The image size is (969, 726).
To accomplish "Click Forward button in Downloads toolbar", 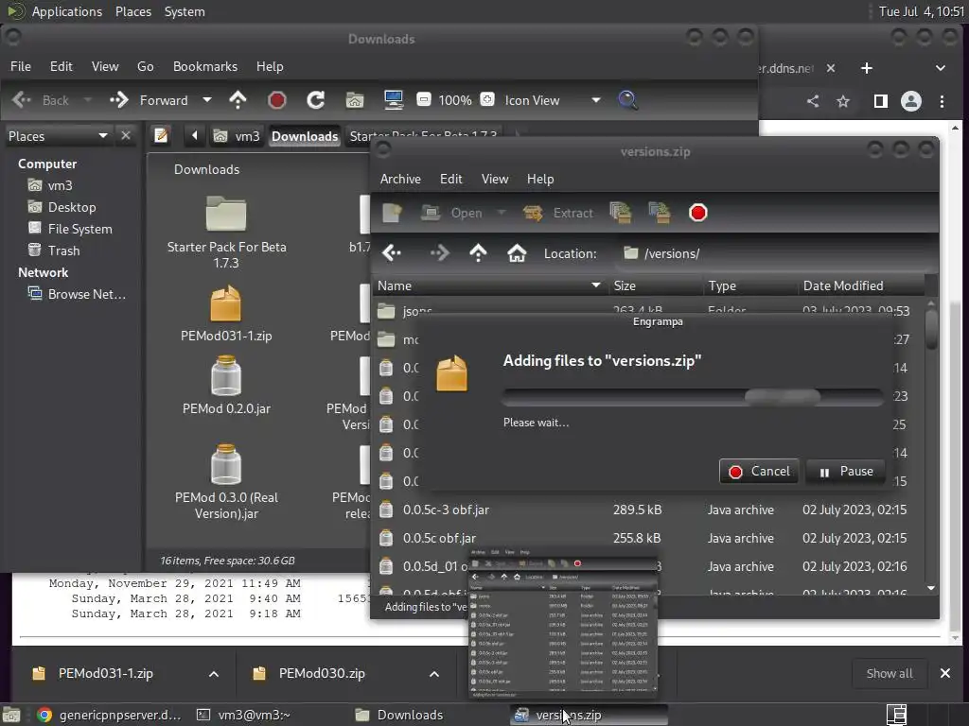I will pos(150,100).
